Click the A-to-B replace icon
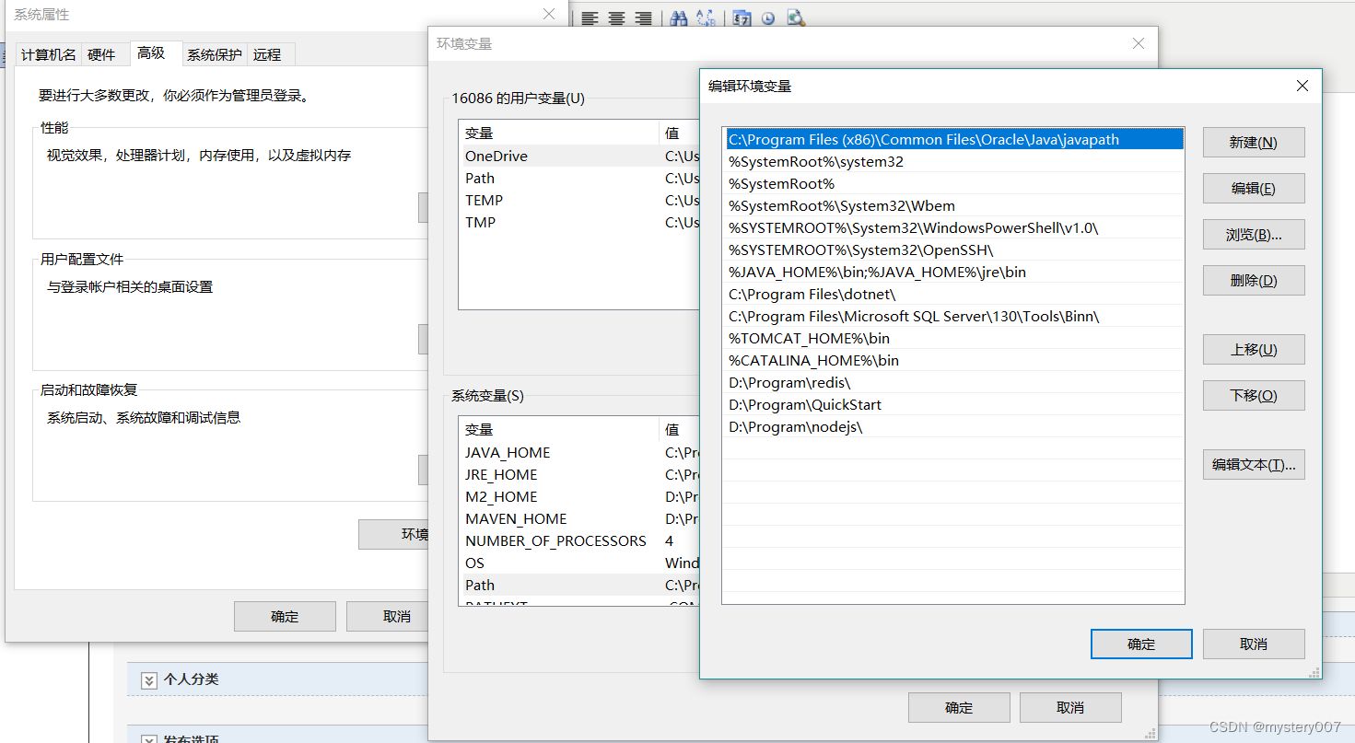The height and width of the screenshot is (743, 1355). coord(706,17)
